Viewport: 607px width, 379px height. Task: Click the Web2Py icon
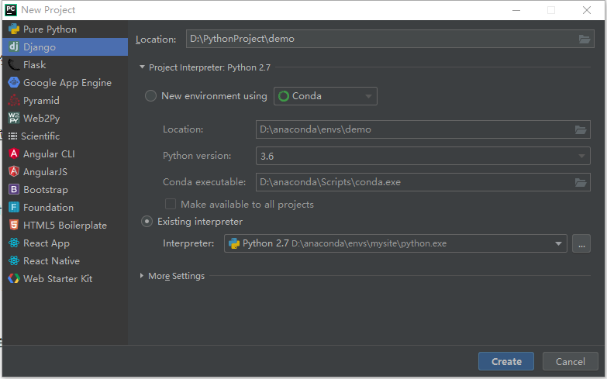point(14,118)
